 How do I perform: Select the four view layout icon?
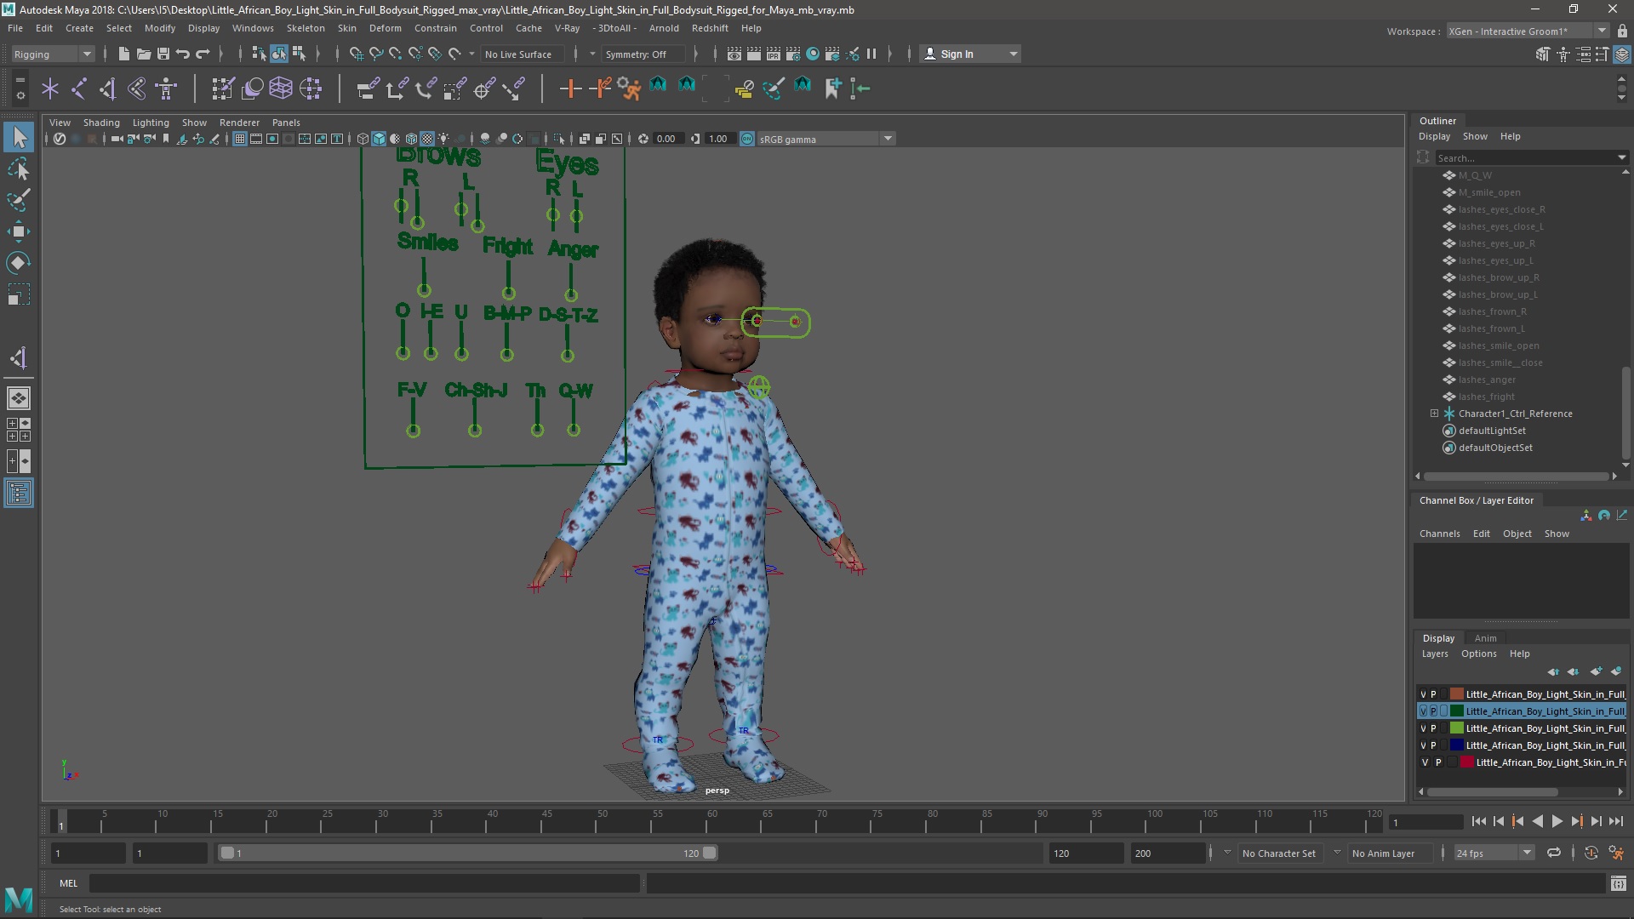(x=19, y=430)
